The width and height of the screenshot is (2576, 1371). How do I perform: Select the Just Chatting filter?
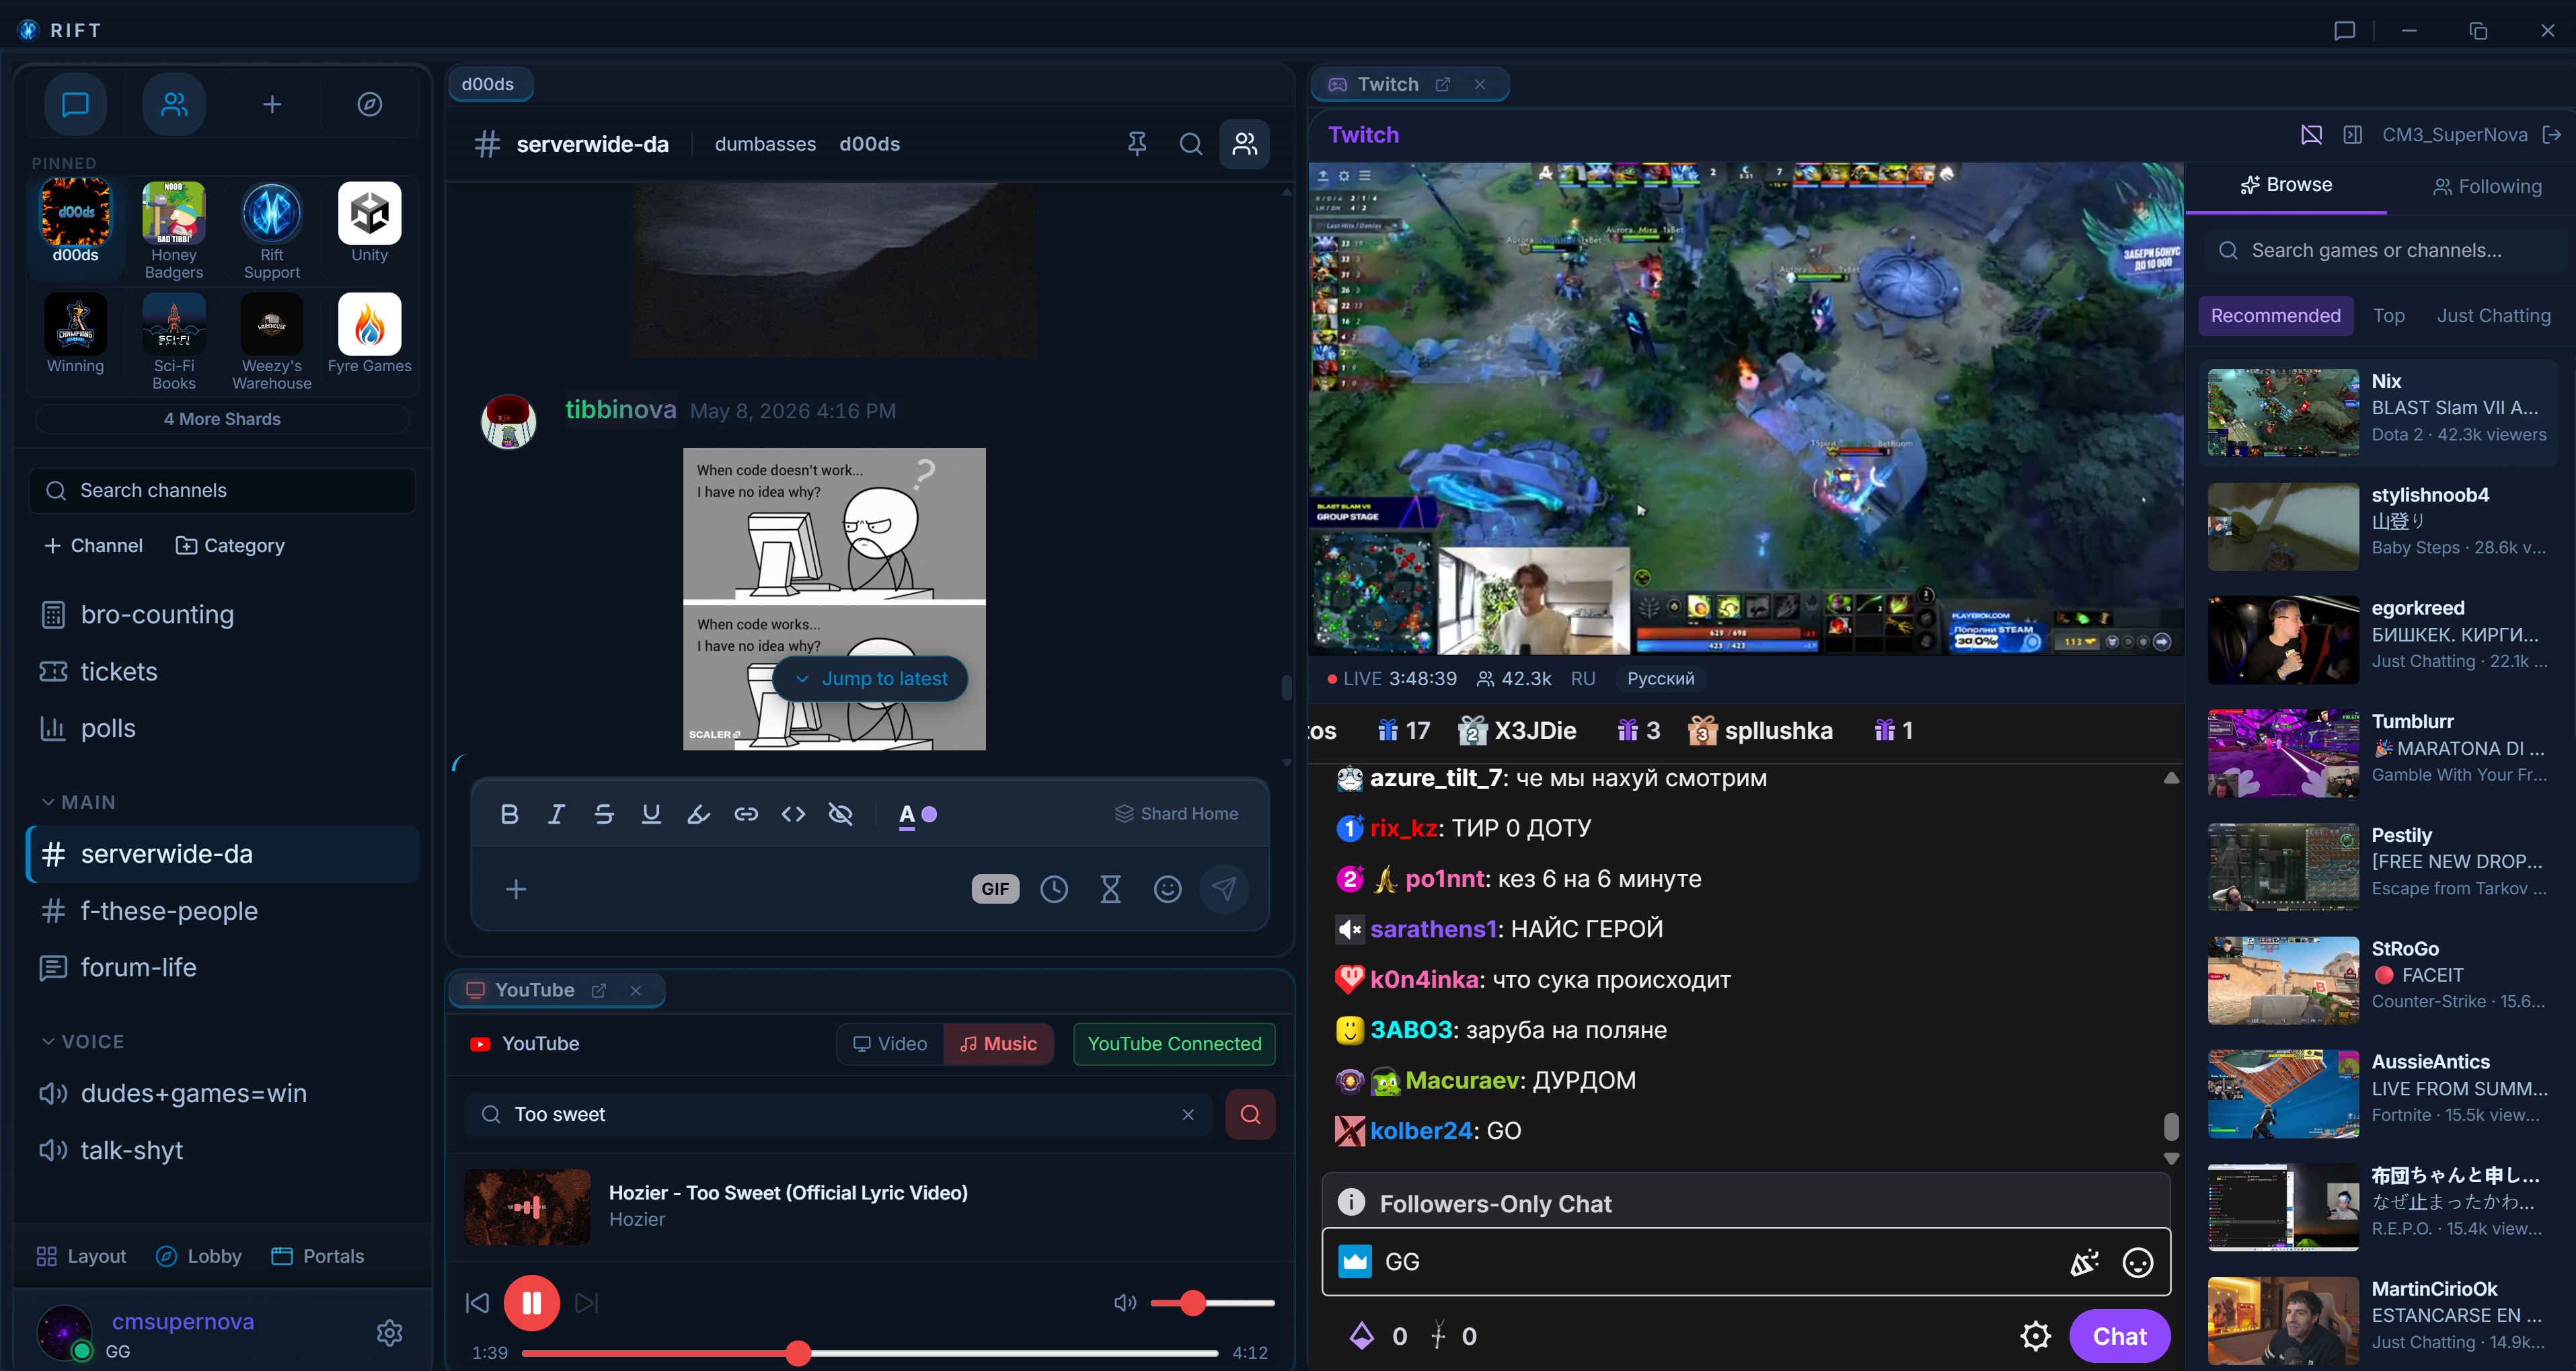[2493, 316]
